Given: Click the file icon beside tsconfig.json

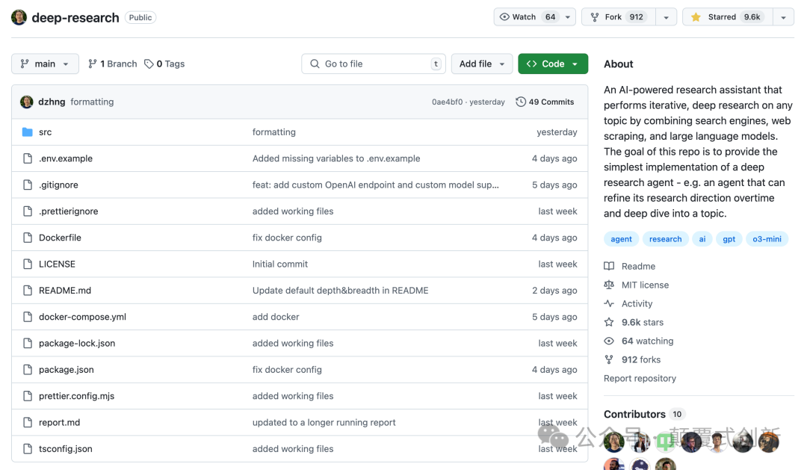Looking at the screenshot, I should coord(28,449).
